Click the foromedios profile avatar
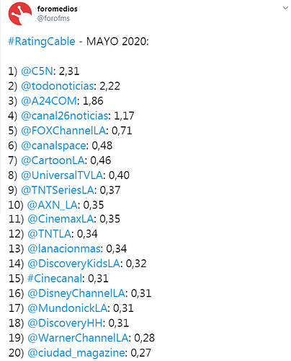The width and height of the screenshot is (291, 361). tap(20, 14)
